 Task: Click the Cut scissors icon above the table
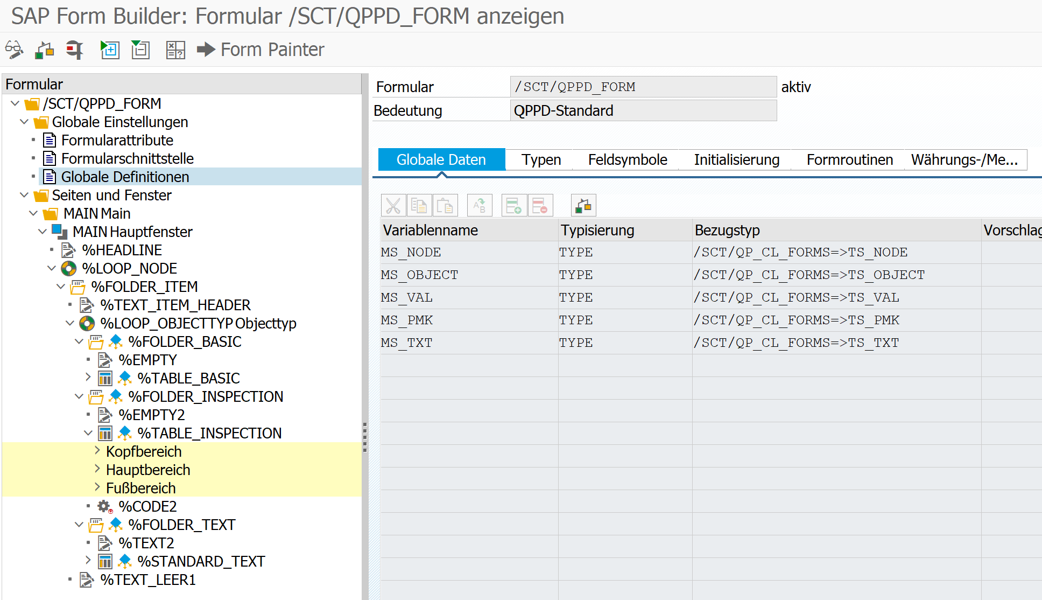(393, 206)
